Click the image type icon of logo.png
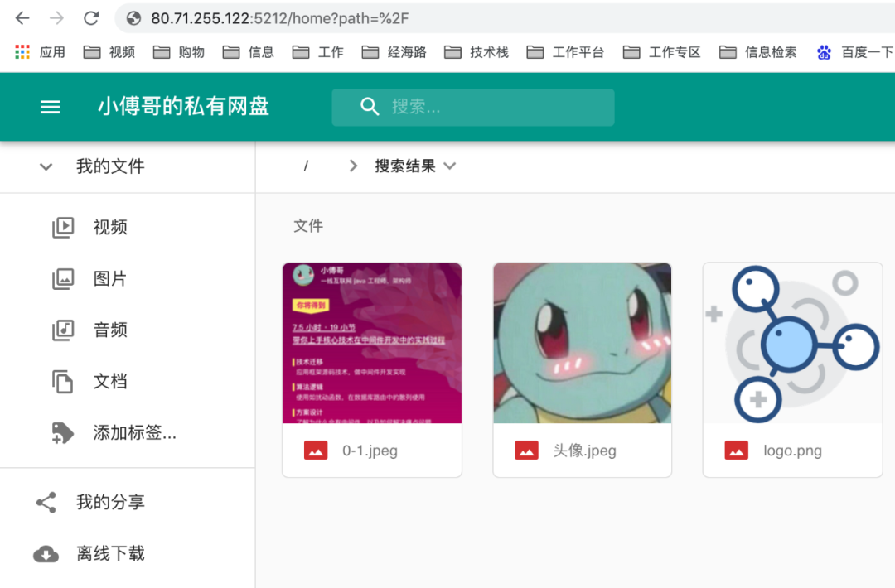 [x=737, y=451]
